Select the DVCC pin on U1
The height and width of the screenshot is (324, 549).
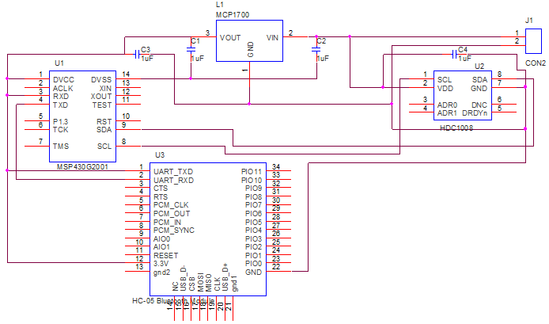coord(64,79)
